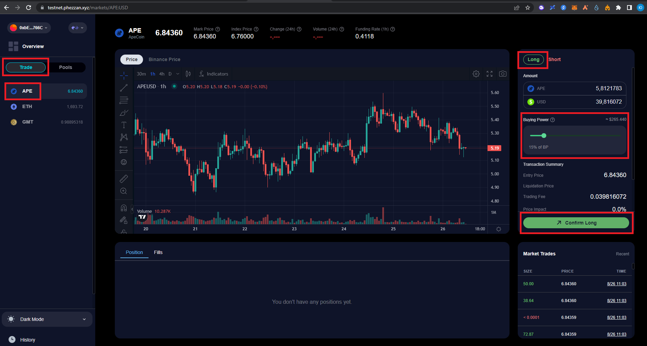Open the first 8/26 11:03 trade link
This screenshot has height=346, width=647.
click(x=617, y=284)
